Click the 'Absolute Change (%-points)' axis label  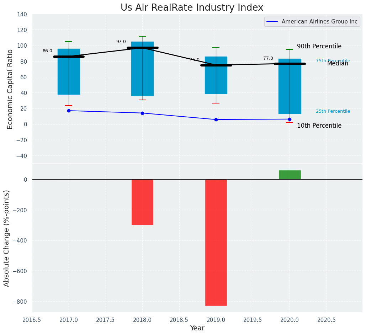point(6,238)
